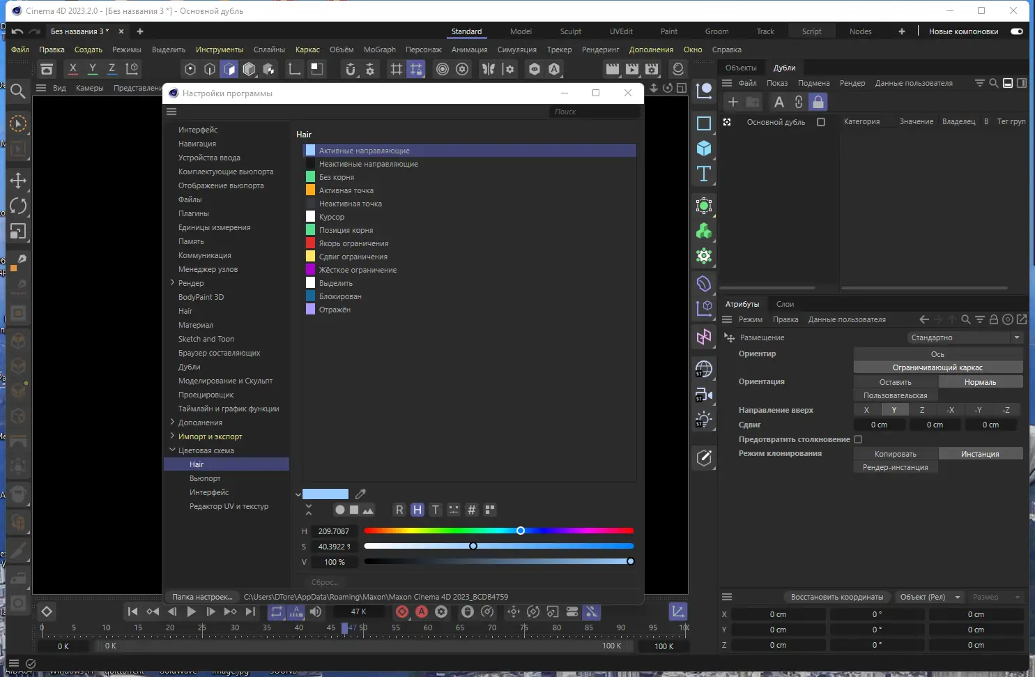Click the back arrow in the Attributes panel
1035x677 pixels.
pos(924,319)
